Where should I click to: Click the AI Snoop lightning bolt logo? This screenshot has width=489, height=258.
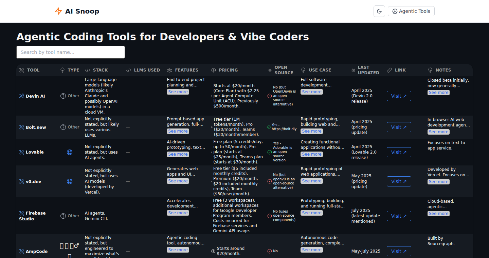tap(58, 11)
